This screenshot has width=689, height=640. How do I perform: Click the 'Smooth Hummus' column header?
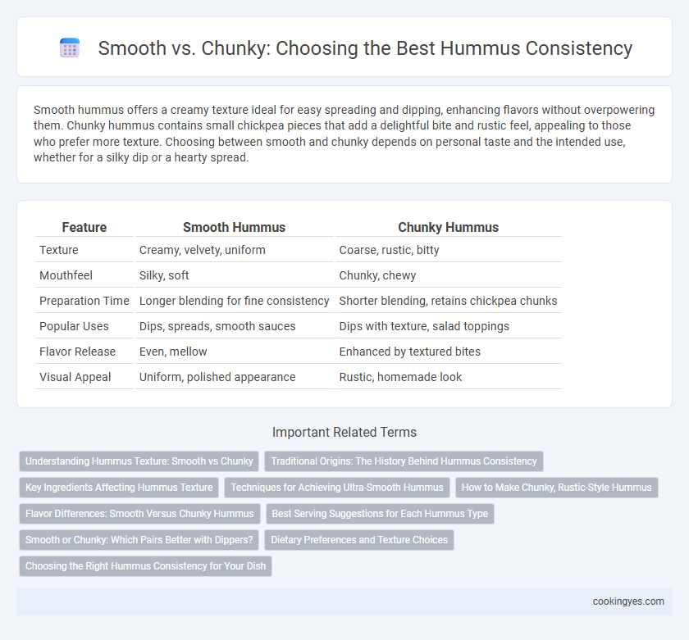click(235, 227)
